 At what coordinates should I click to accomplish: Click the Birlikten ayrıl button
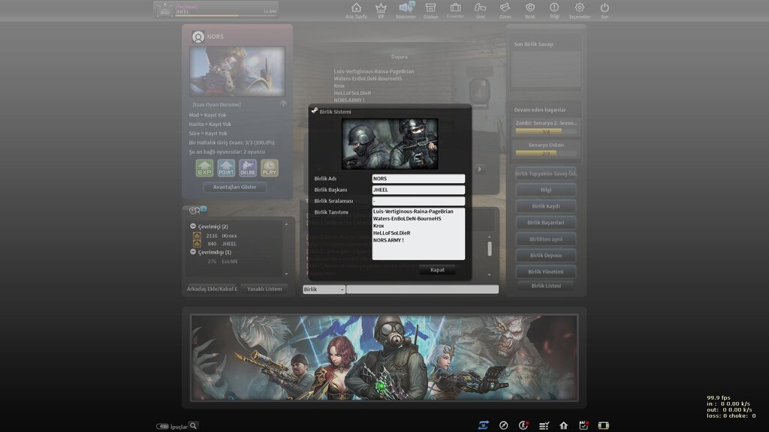click(546, 239)
